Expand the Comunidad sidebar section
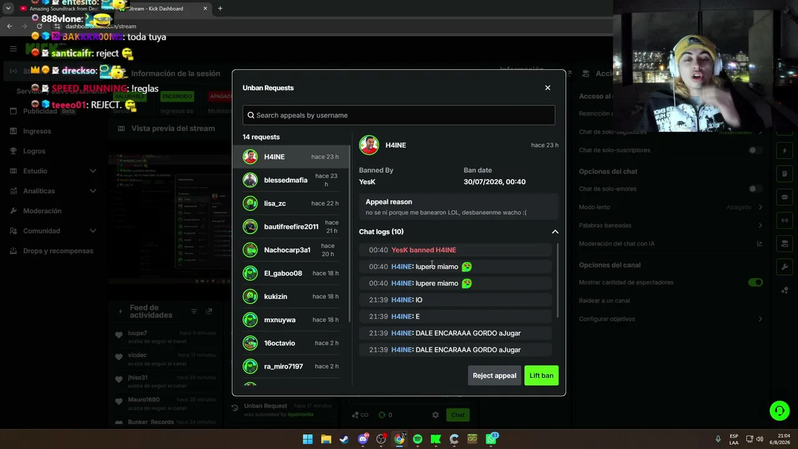Image resolution: width=798 pixels, height=449 pixels. (x=93, y=231)
